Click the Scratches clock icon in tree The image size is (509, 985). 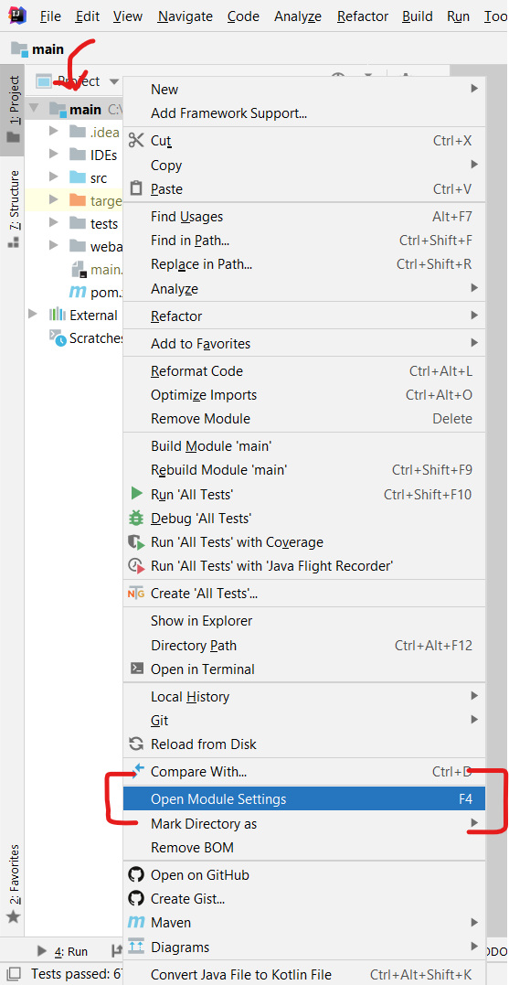click(58, 338)
